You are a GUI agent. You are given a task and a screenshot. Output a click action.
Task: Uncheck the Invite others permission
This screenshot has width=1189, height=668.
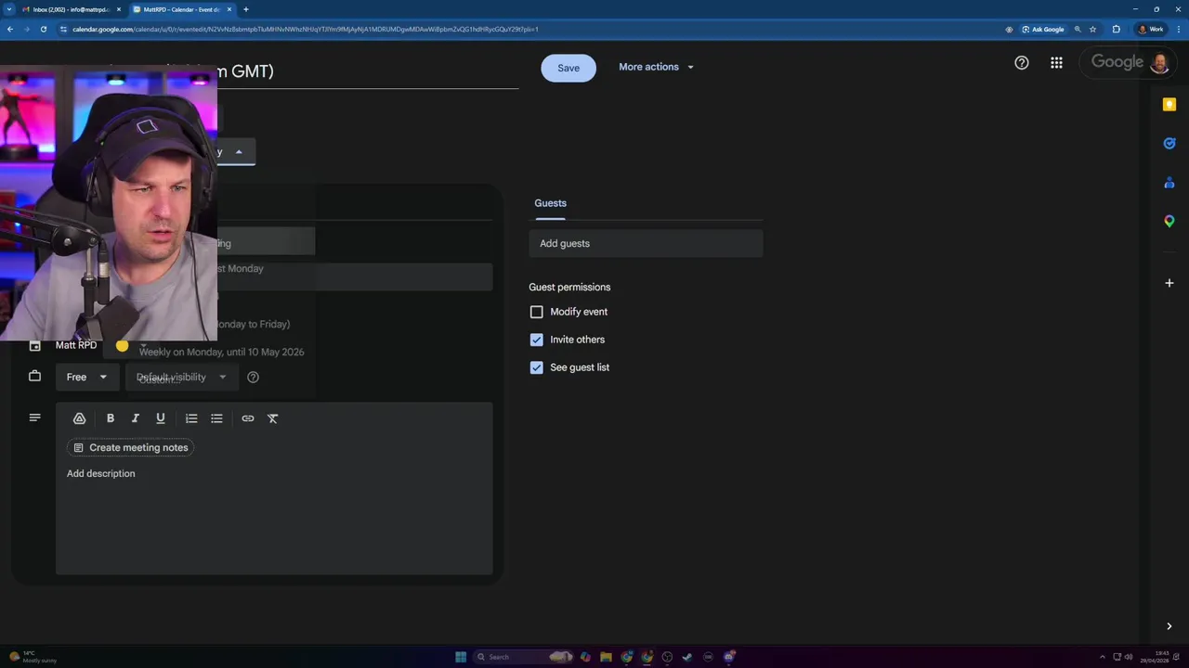click(537, 340)
